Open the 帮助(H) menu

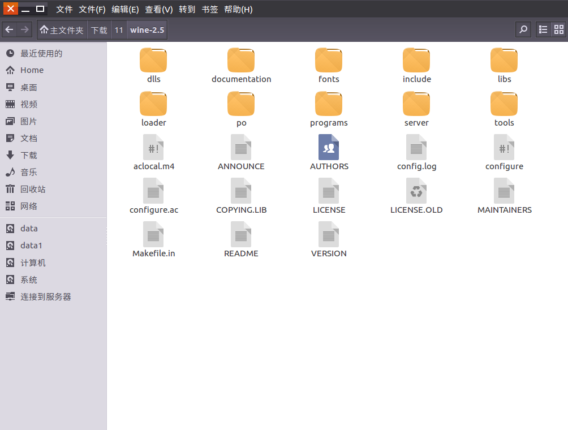pos(238,10)
